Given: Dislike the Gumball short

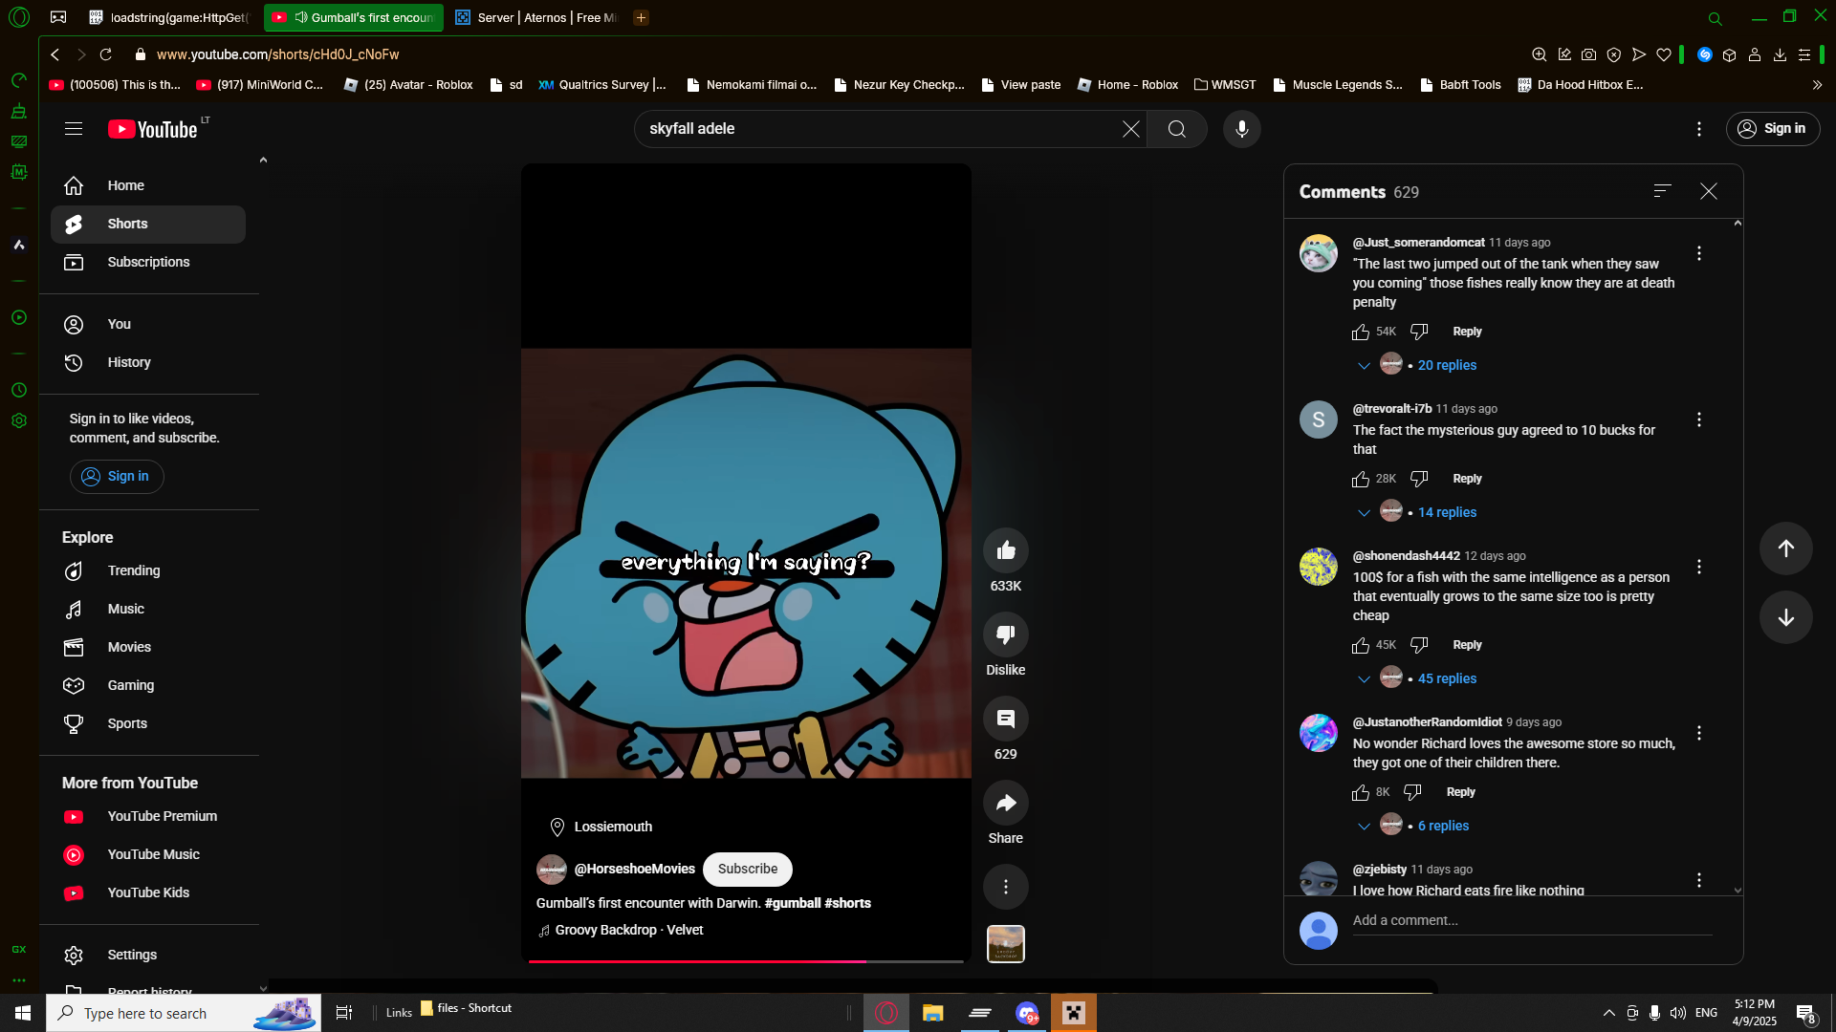Looking at the screenshot, I should (1006, 634).
